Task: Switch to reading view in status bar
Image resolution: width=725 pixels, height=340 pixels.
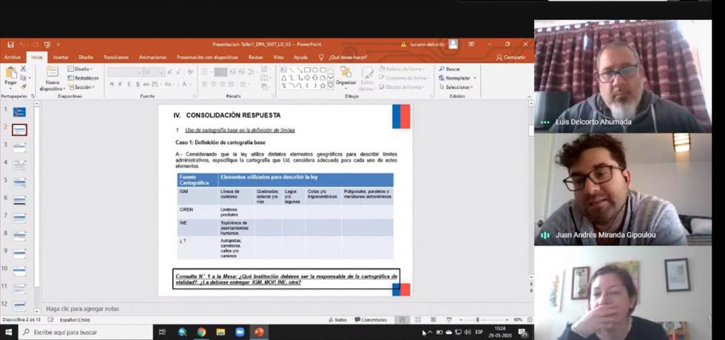Action: [434, 319]
